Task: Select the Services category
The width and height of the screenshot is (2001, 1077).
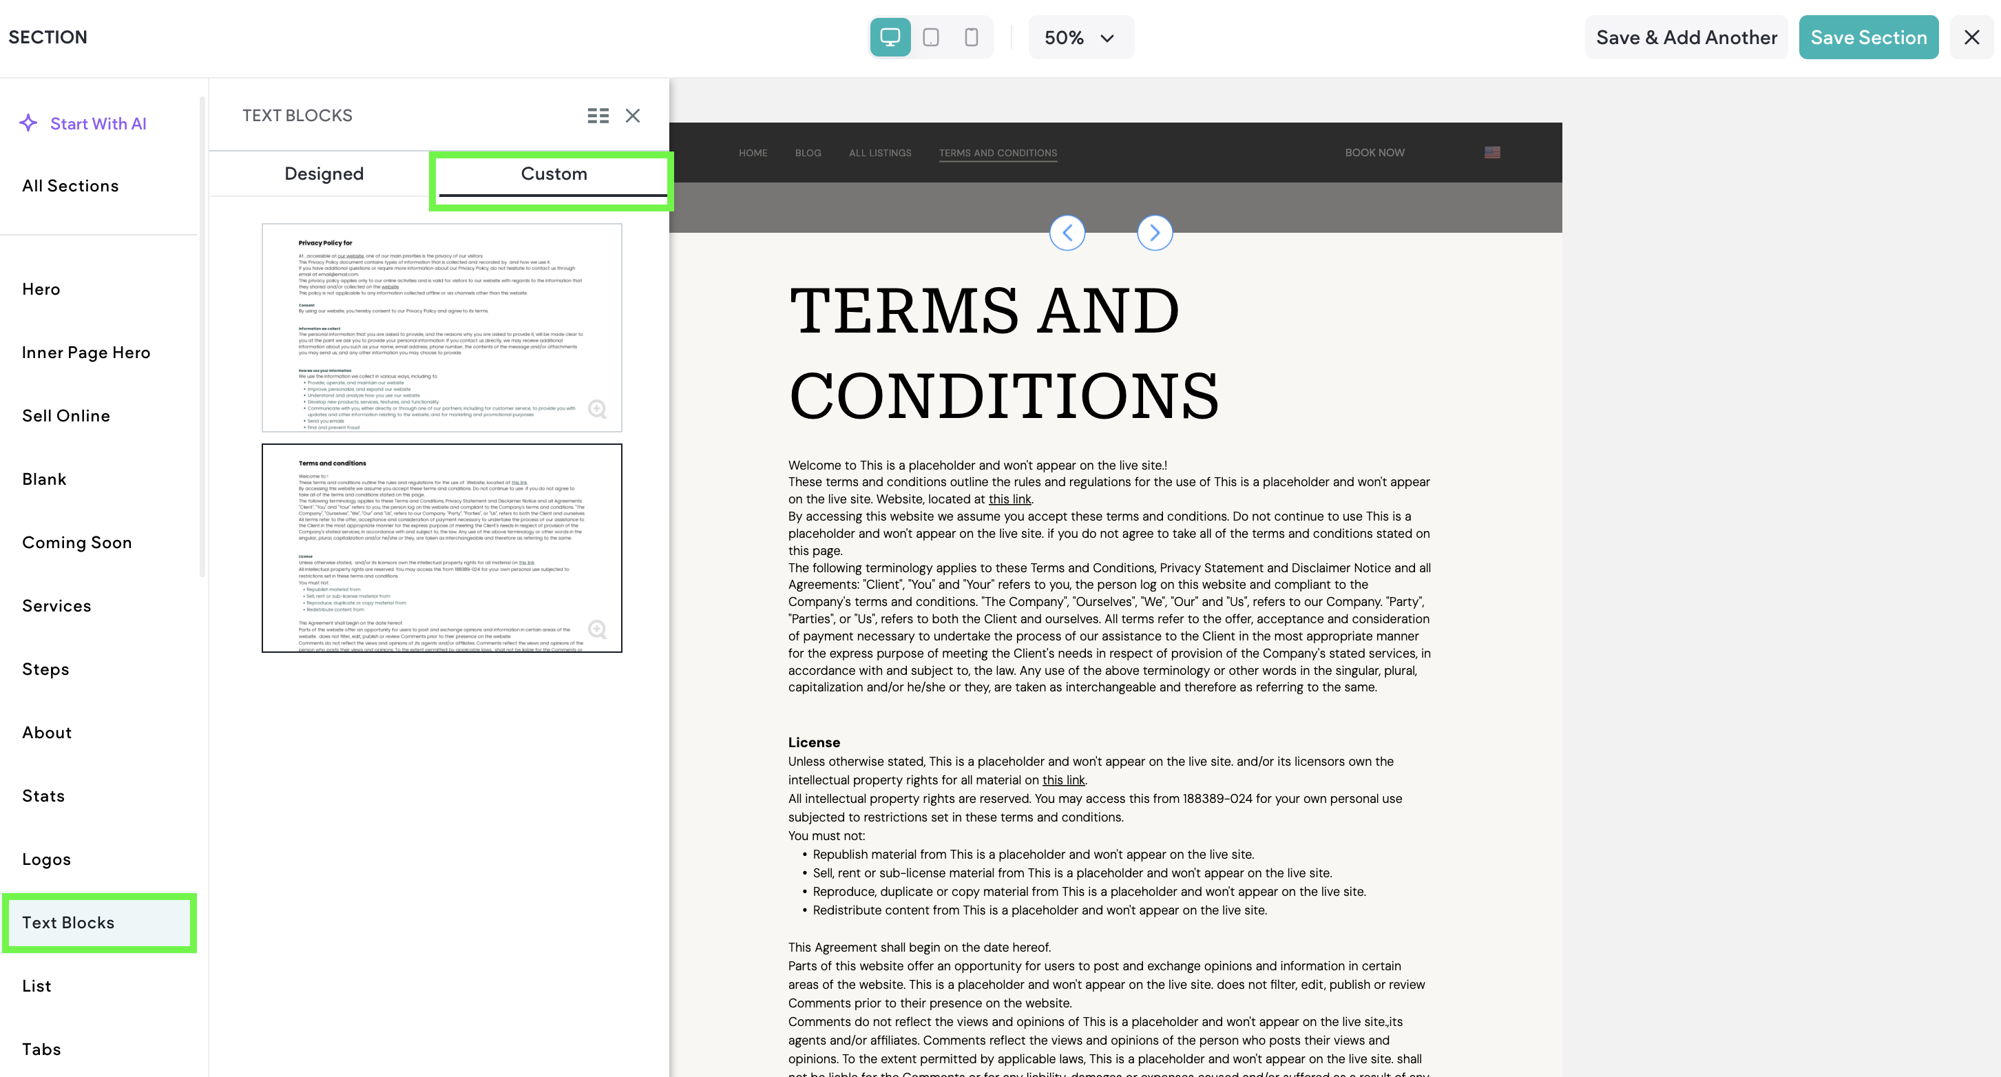Action: coord(56,605)
